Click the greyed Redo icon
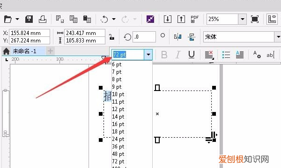Screen dimensions: 281x168 125,19
